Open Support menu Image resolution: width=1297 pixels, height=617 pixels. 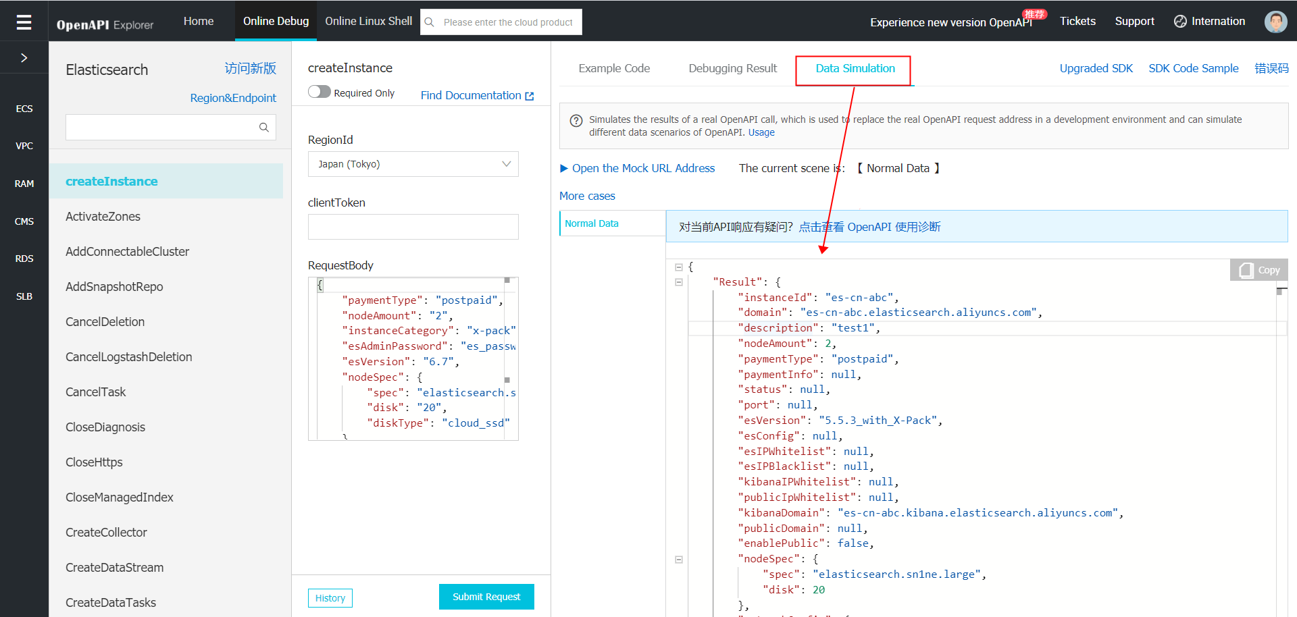(x=1134, y=21)
